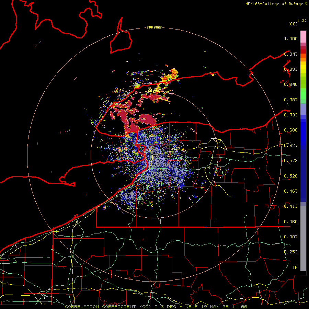Image resolution: width=309 pixels, height=309 pixels.
Task: Click the 0.840 legend value
Action: (291, 84)
